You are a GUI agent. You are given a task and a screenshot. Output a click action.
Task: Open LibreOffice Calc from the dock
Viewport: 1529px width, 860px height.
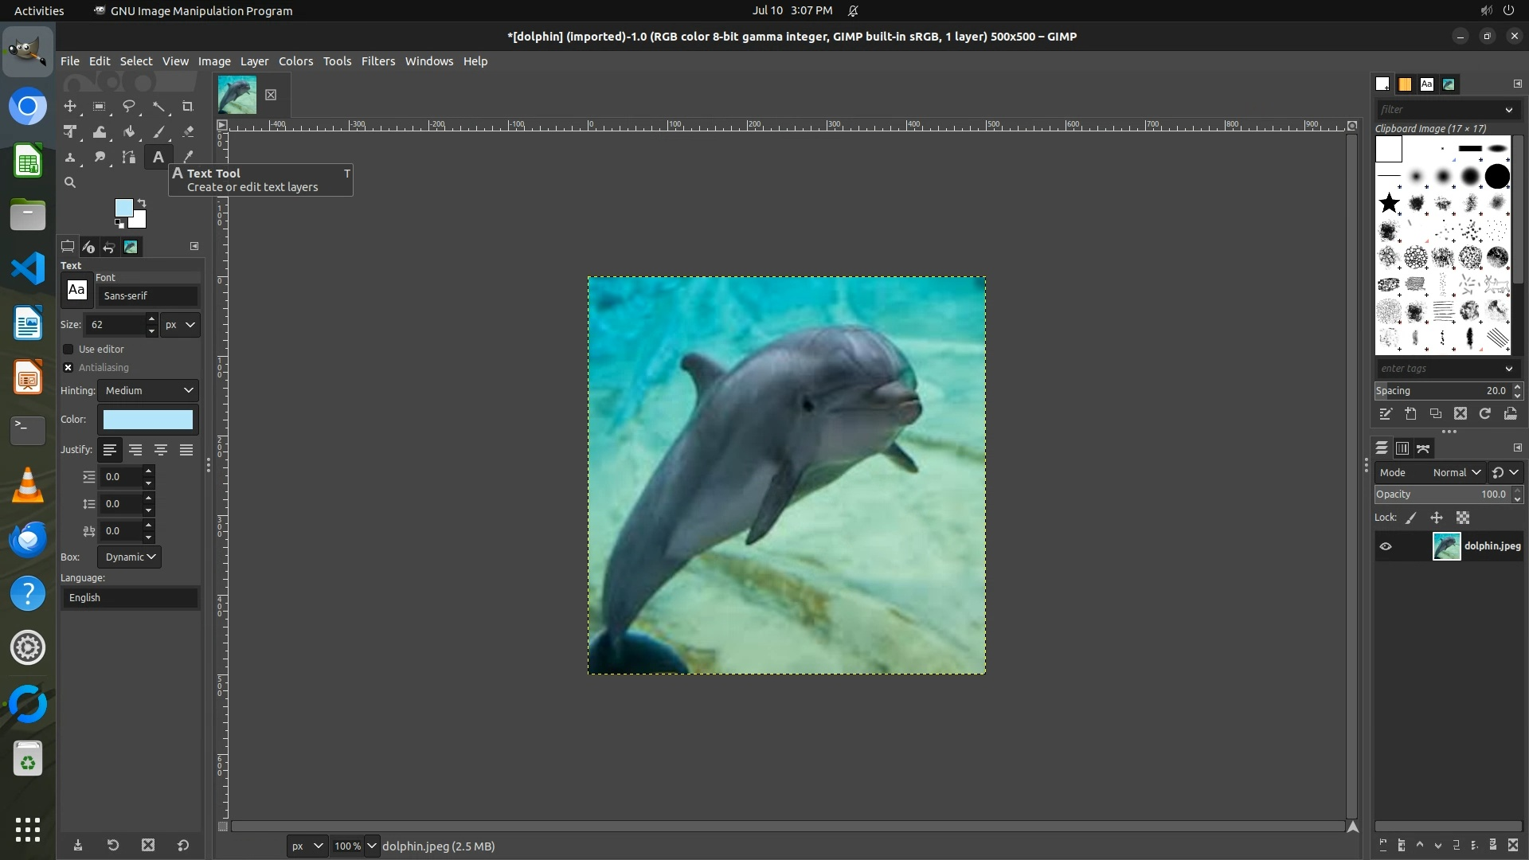pos(28,162)
